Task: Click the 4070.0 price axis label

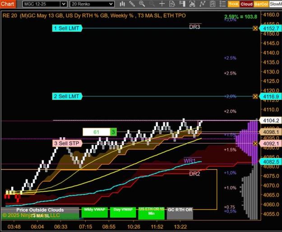Action: pos(271,185)
